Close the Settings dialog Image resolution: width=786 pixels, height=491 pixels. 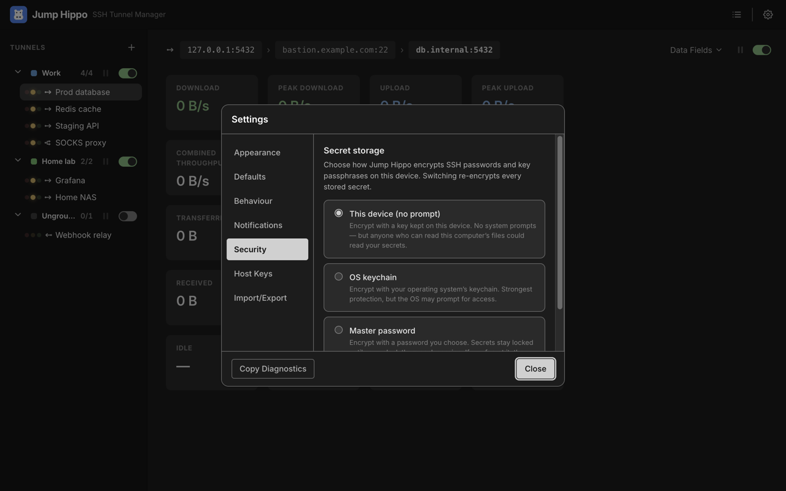[535, 369]
